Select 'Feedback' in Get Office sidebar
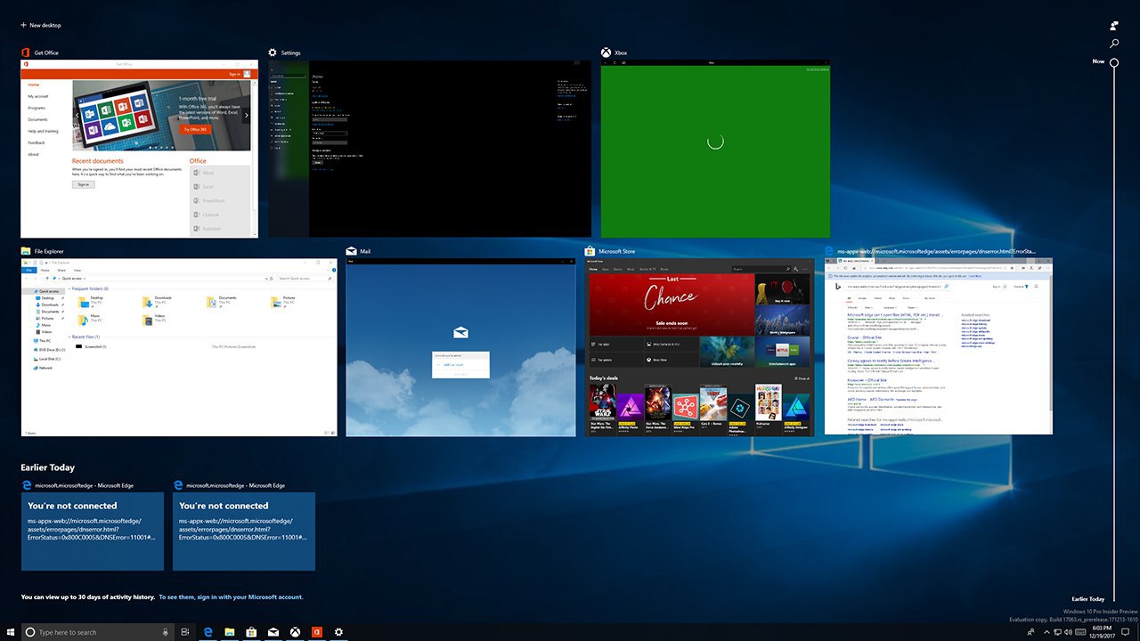 (x=37, y=142)
